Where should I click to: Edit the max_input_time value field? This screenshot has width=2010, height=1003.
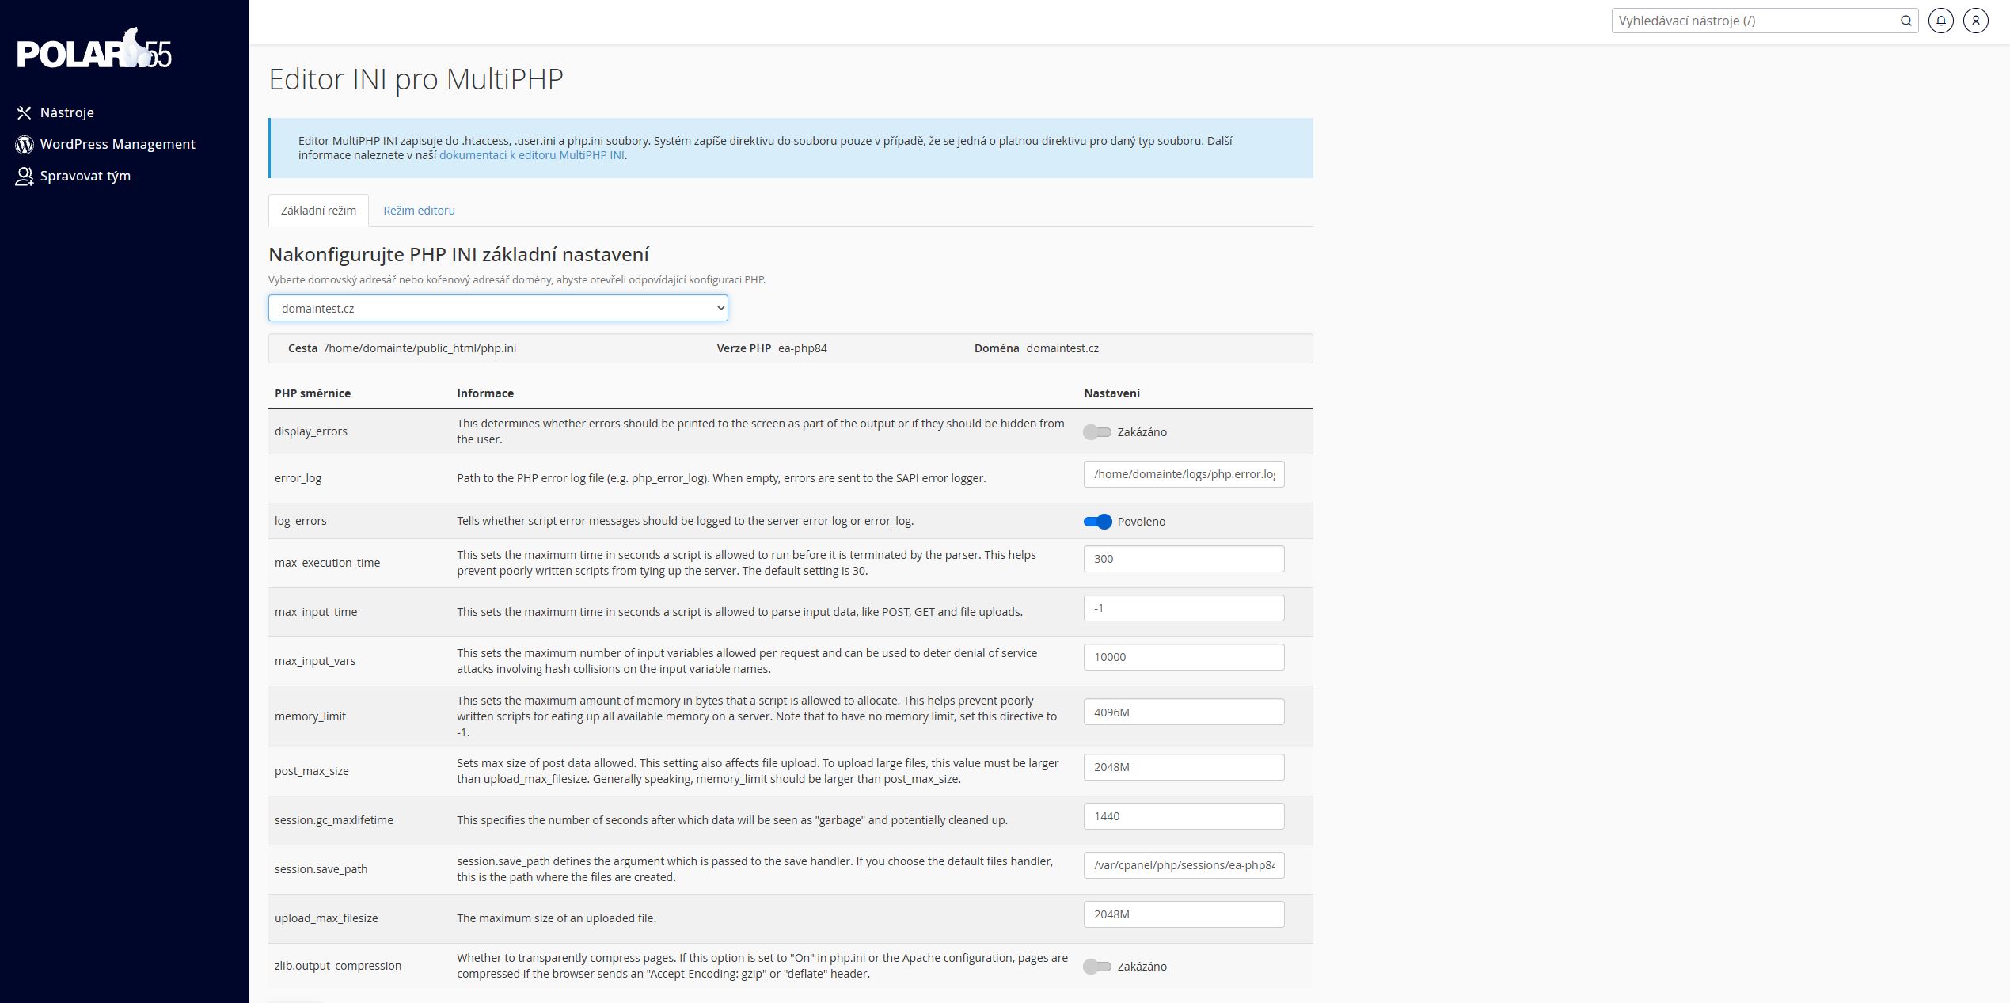[x=1184, y=608]
